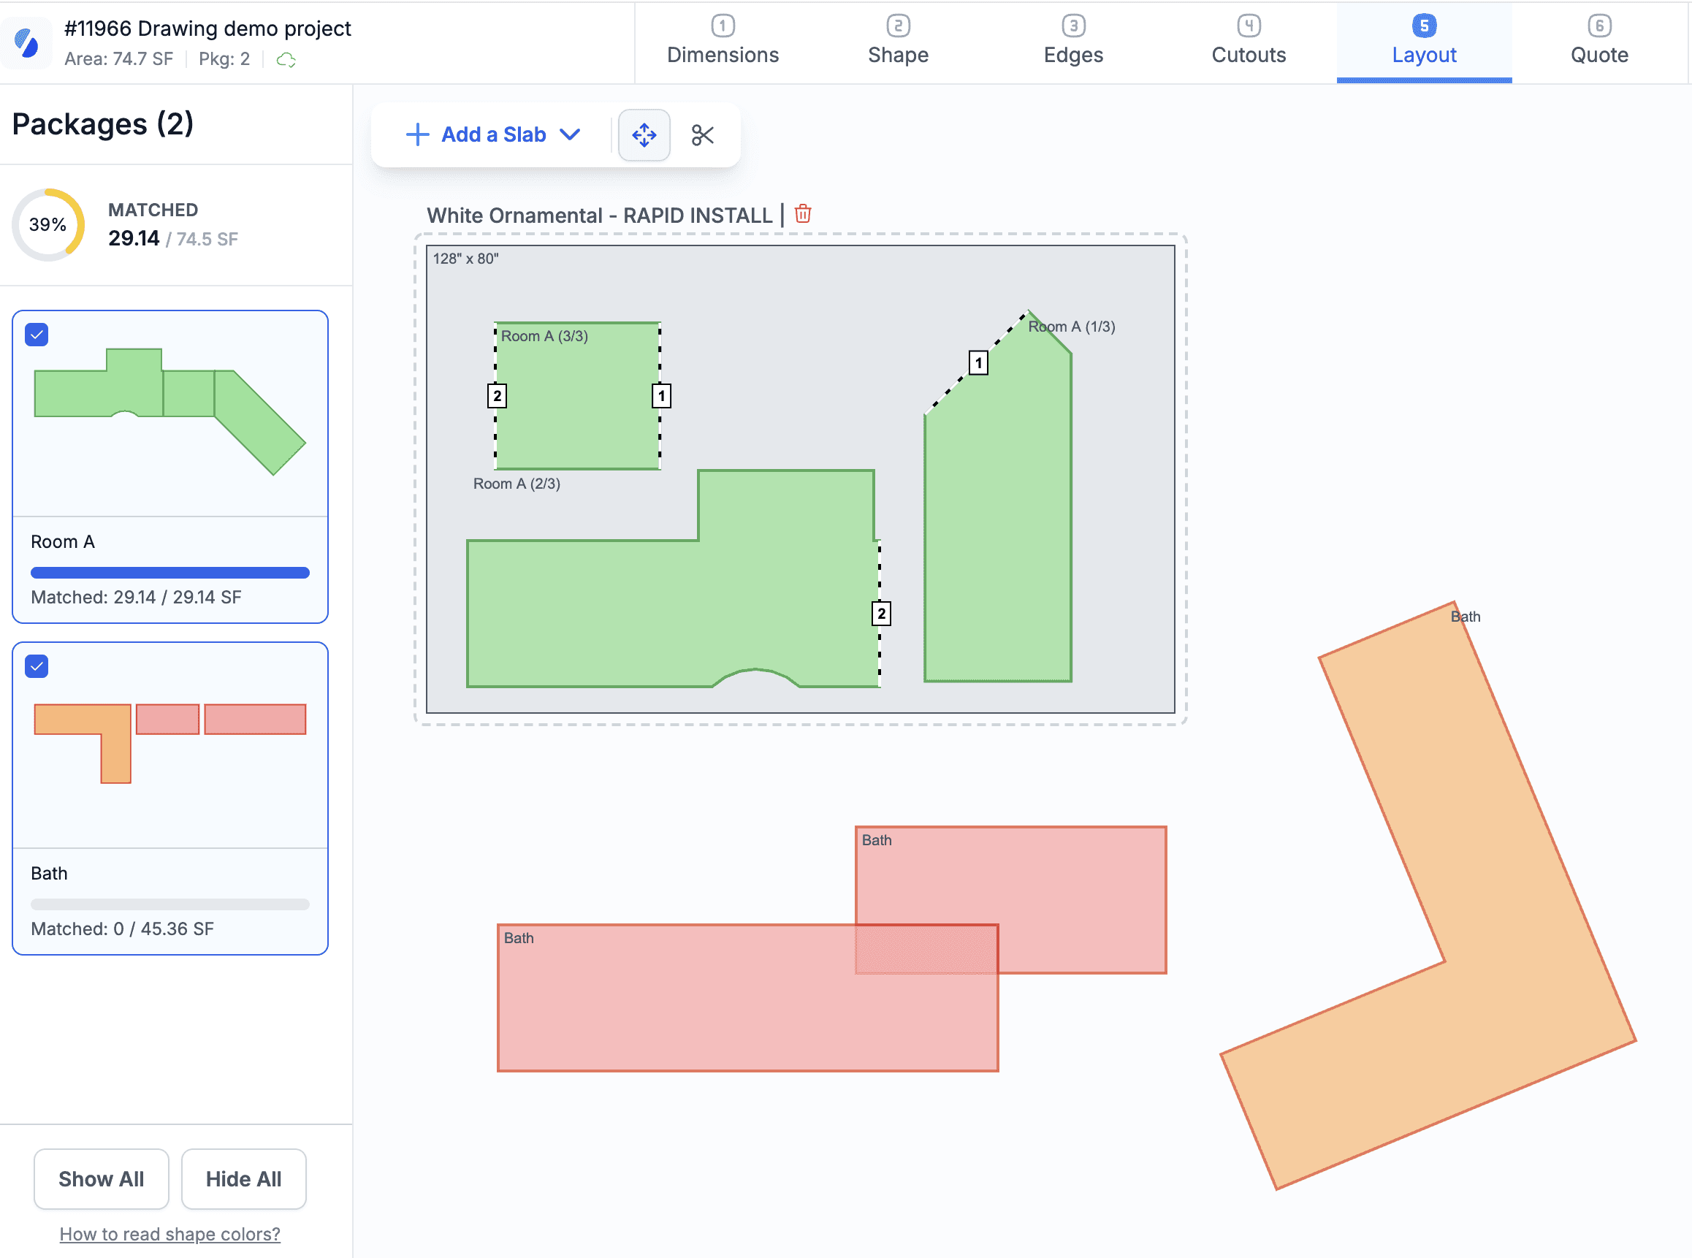1692x1258 pixels.
Task: Go to the Edges step
Action: 1073,42
